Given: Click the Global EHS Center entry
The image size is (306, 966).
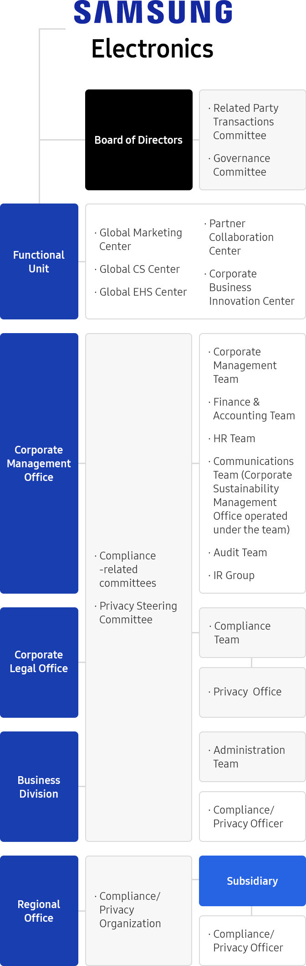Looking at the screenshot, I should pyautogui.click(x=143, y=292).
